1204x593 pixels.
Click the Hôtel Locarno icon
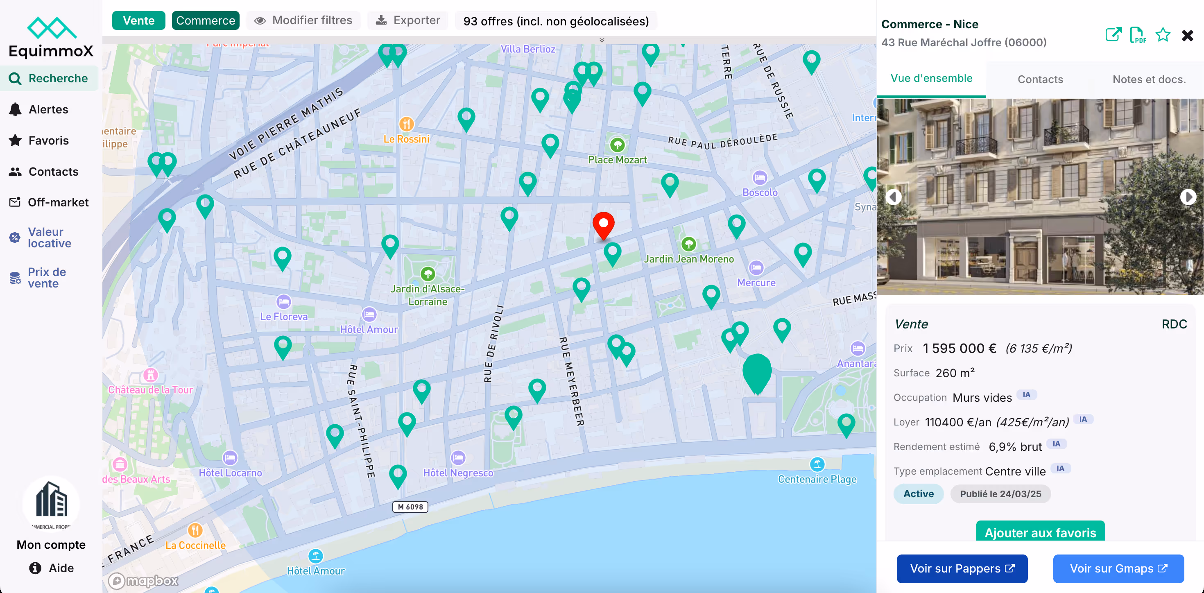pos(230,457)
